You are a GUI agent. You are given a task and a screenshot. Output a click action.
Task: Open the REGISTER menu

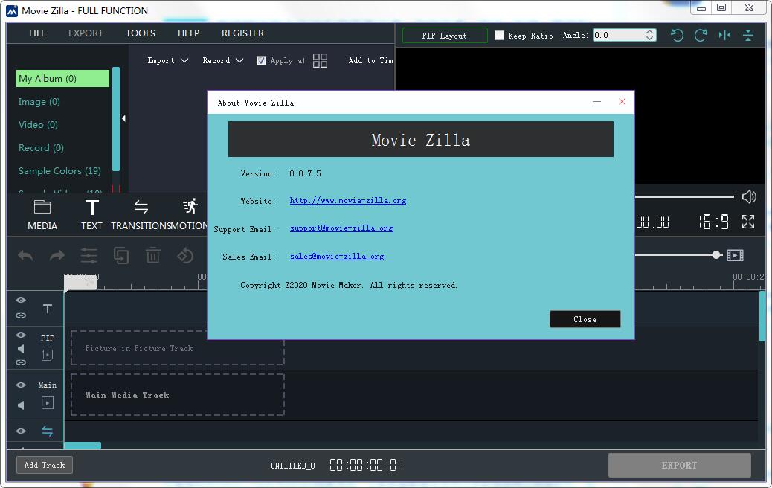242,33
